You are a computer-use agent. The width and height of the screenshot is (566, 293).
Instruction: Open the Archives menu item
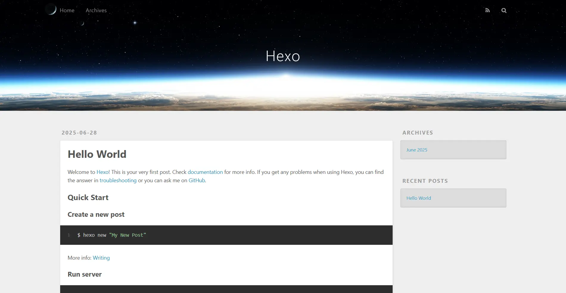pyautogui.click(x=96, y=10)
